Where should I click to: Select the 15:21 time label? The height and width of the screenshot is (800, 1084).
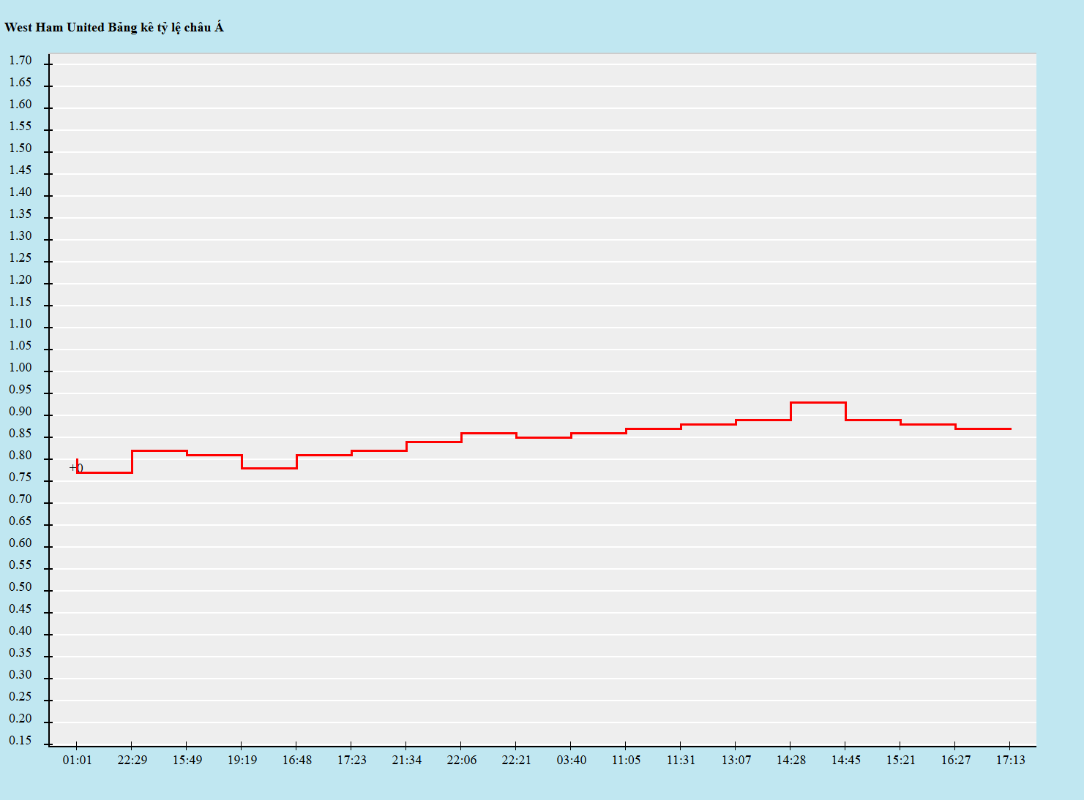click(900, 760)
